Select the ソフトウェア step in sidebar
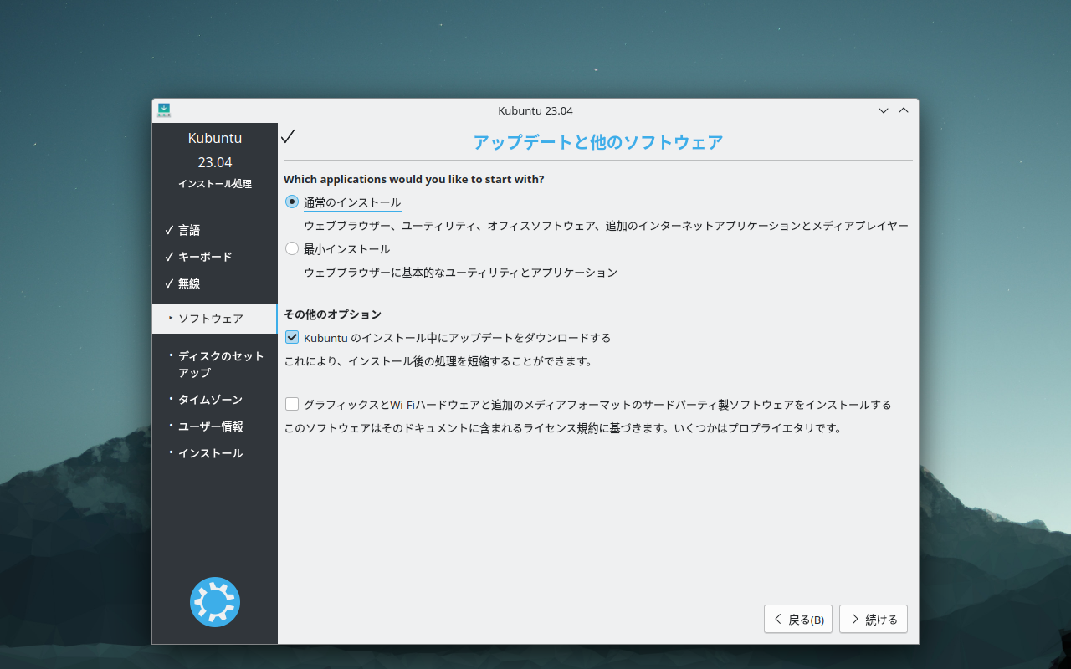1071x669 pixels. pyautogui.click(x=214, y=319)
